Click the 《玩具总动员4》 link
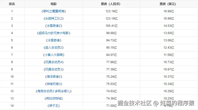Image resolution: width=198 pixels, height=110 pixels. tap(53, 62)
